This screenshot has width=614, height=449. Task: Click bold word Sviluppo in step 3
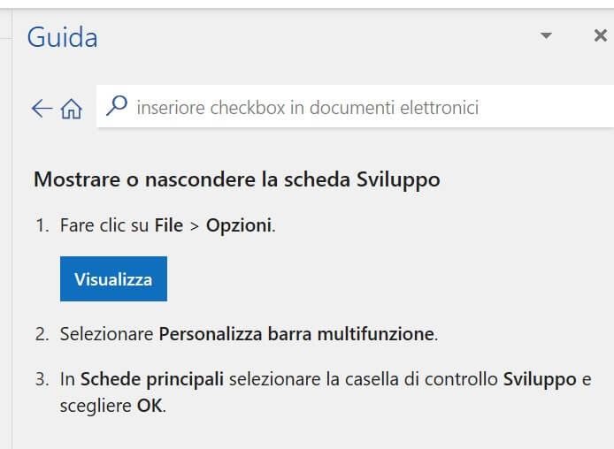pyautogui.click(x=540, y=380)
